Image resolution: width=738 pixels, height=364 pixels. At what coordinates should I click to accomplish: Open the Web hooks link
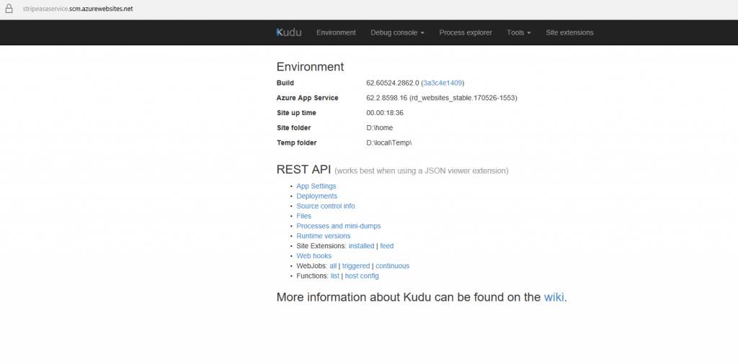314,255
